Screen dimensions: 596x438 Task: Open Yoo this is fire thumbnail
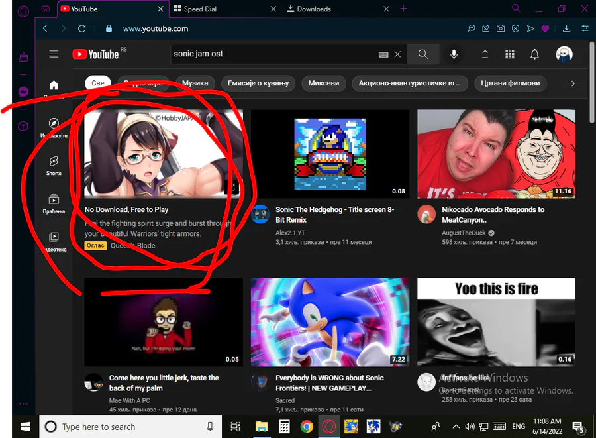tap(497, 322)
